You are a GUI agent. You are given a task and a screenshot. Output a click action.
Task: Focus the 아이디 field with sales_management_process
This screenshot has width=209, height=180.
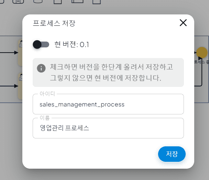pyautogui.click(x=108, y=104)
